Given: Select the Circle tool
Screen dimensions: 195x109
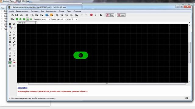Looking at the screenshot, I should 10,56.
